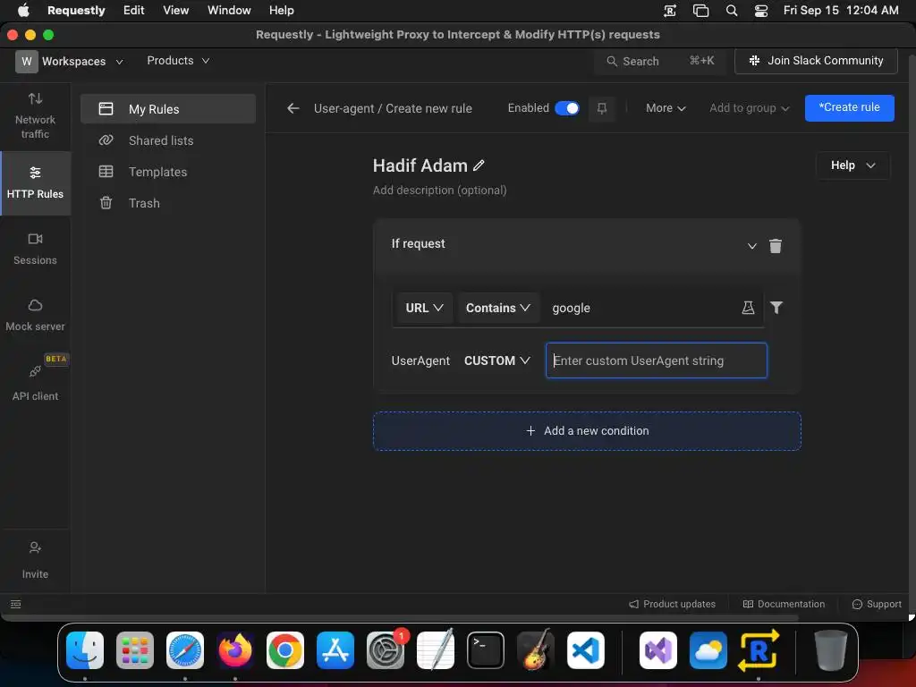Select HTTP Rules sidebar item
This screenshot has height=687, width=916.
tap(35, 182)
